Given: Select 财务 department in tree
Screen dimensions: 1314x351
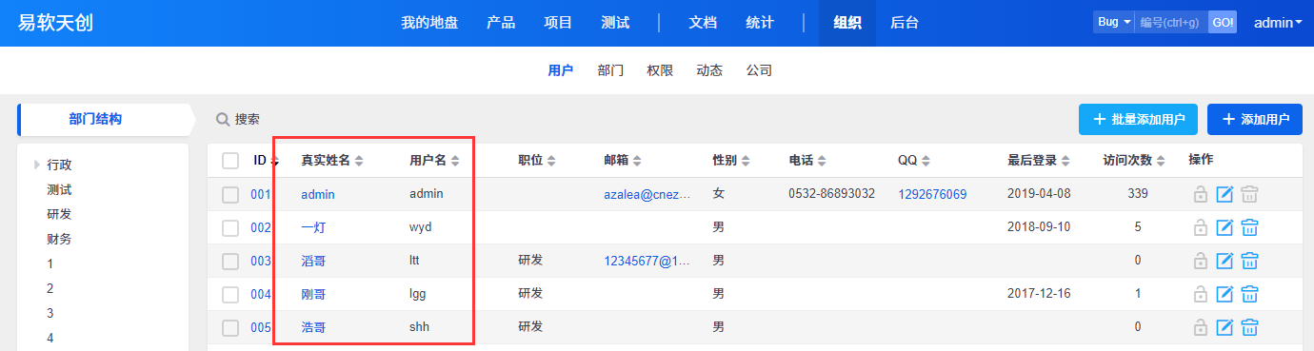Looking at the screenshot, I should tap(59, 239).
